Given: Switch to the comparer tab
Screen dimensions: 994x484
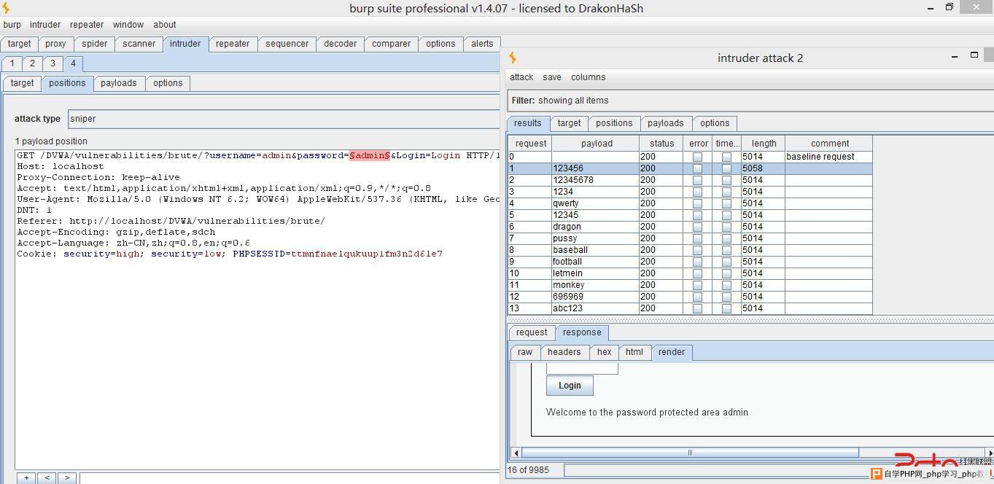Looking at the screenshot, I should point(392,44).
